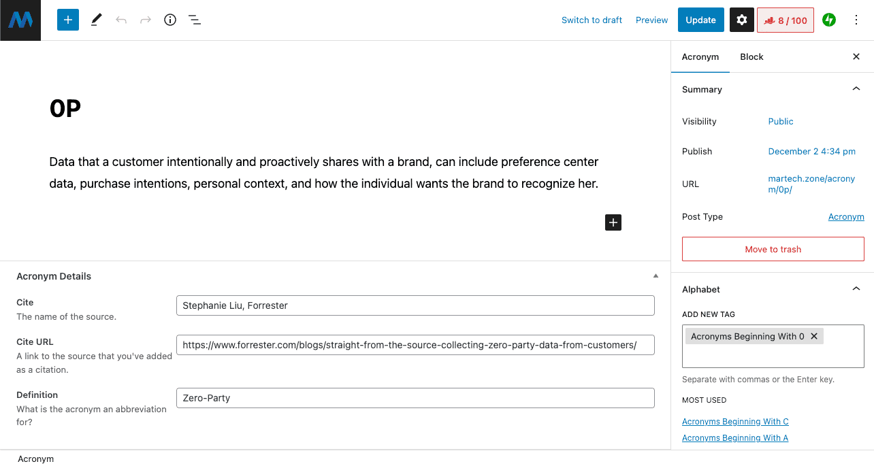Open the Details info icon

170,20
